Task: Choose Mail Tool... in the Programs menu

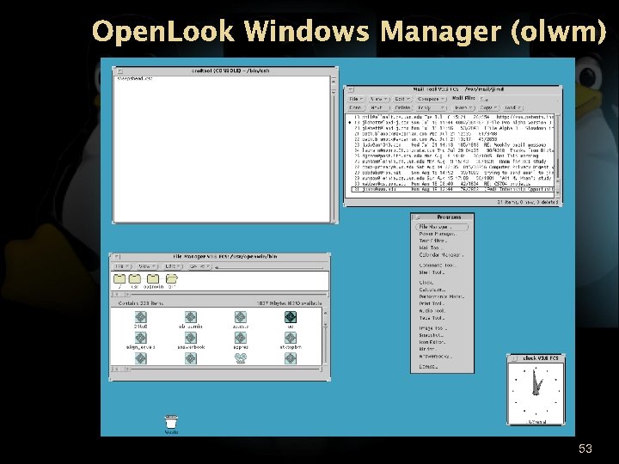Action: pos(431,247)
